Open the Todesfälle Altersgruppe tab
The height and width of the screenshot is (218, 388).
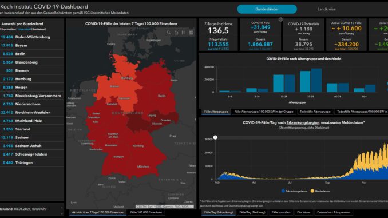pos(315,112)
